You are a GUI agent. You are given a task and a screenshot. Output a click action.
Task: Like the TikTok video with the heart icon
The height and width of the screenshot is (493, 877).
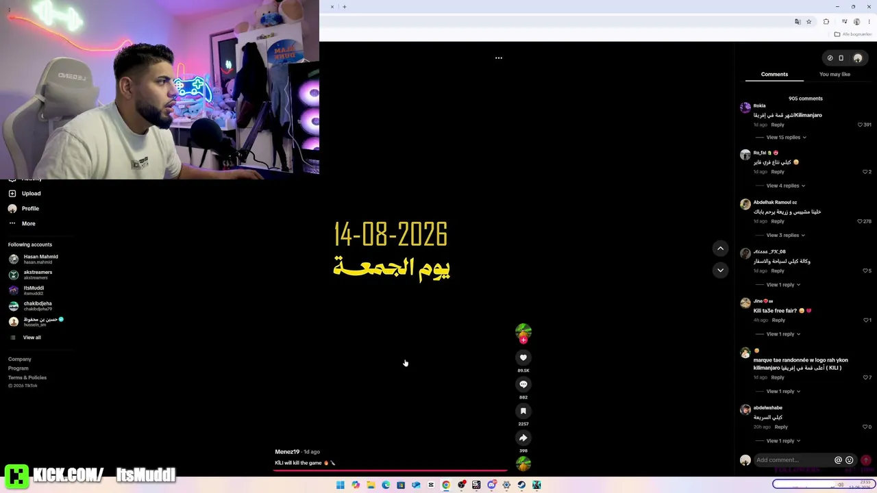(523, 357)
